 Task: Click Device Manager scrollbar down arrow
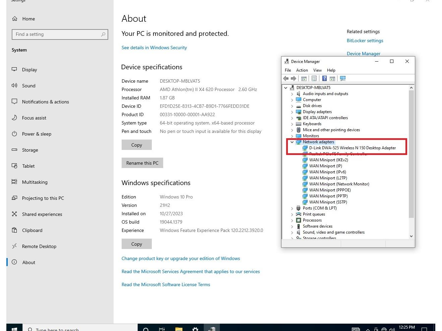tap(411, 236)
